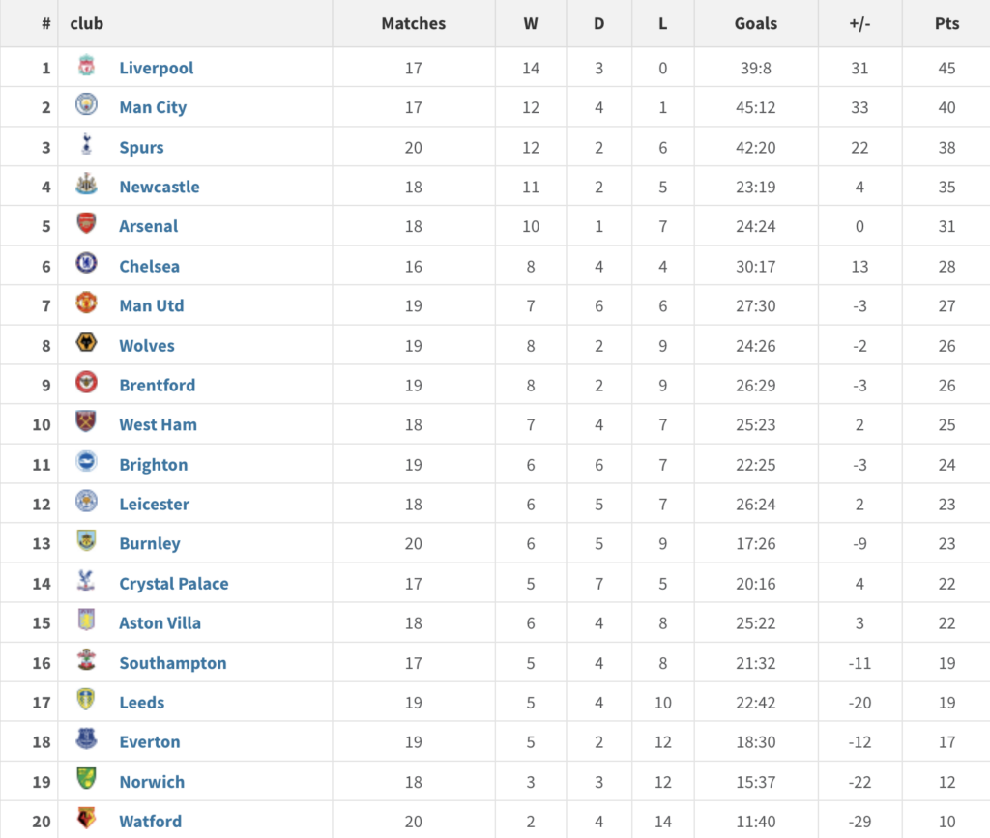
Task: Open the Southampton club page link
Action: tap(173, 663)
